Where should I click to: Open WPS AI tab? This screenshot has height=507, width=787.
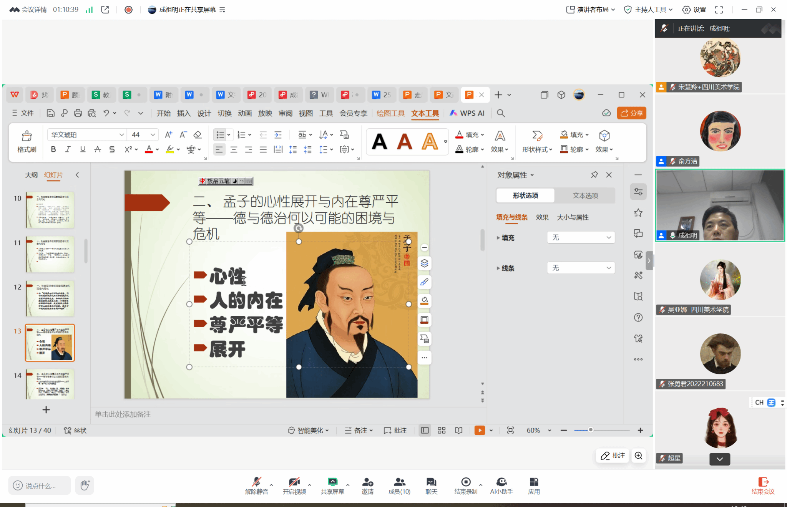tap(467, 113)
